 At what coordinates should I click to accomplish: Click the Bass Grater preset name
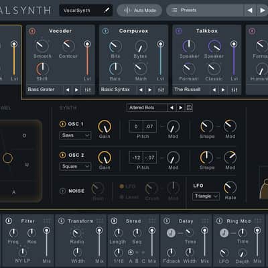coord(41,90)
